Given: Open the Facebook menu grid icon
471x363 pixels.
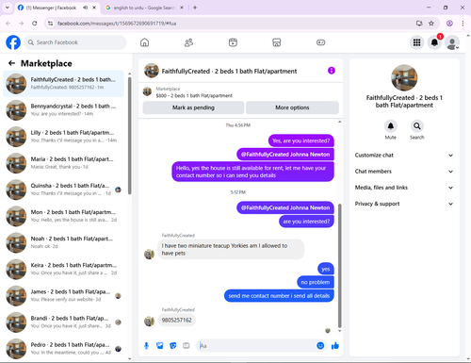Looking at the screenshot, I should [416, 42].
